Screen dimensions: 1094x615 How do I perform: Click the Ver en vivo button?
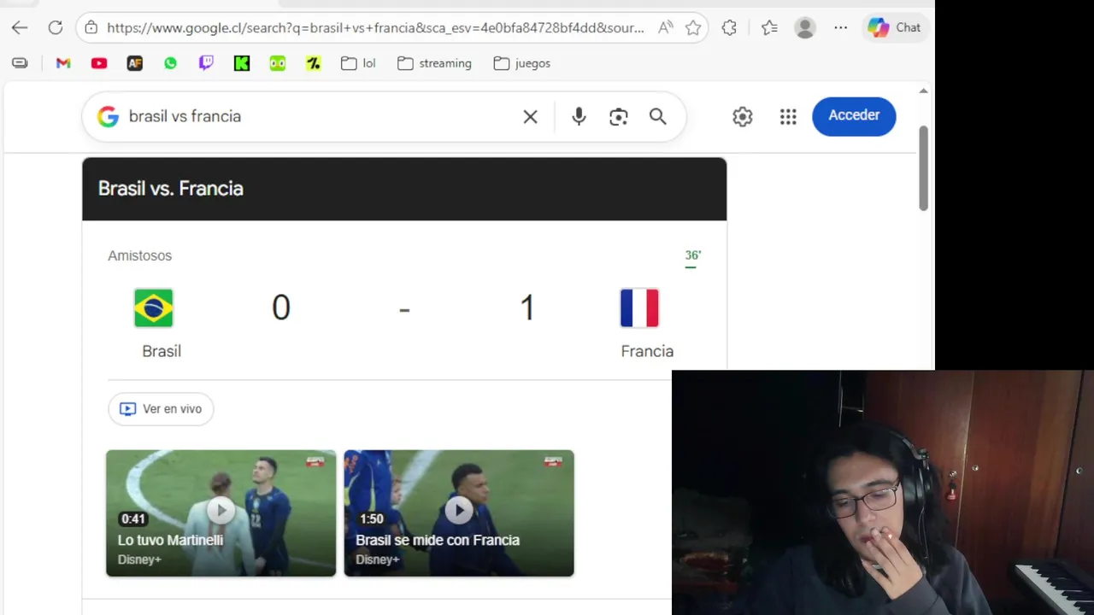[x=161, y=409]
